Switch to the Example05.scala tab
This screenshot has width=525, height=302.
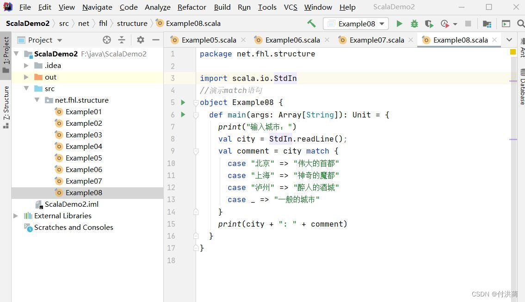[x=209, y=40]
